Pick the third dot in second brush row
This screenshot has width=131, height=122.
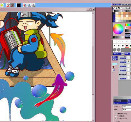coord(123,46)
